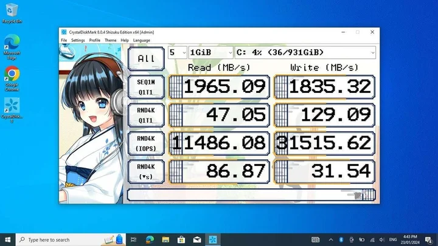The width and height of the screenshot is (438, 246).
Task: Select the Microsoft Edge desktop shortcut
Action: pyautogui.click(x=12, y=47)
